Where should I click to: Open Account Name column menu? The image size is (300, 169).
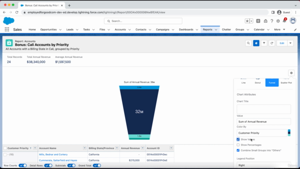(84, 148)
